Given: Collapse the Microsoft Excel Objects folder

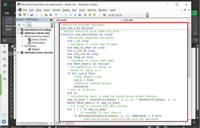Looking at the screenshot, I should pos(22,36).
